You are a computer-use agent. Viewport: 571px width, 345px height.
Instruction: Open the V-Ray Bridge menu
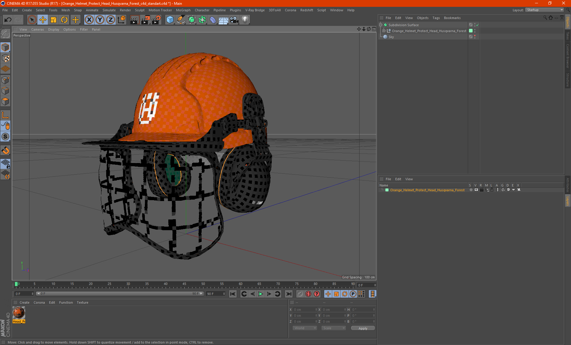[x=255, y=10]
